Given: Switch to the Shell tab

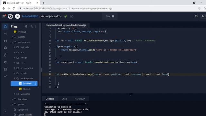Looking at the screenshot, I should tap(64, 99).
